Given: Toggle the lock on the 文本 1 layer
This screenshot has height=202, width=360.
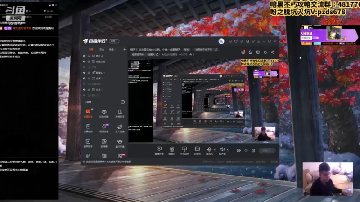Looking at the screenshot, I should [89, 89].
